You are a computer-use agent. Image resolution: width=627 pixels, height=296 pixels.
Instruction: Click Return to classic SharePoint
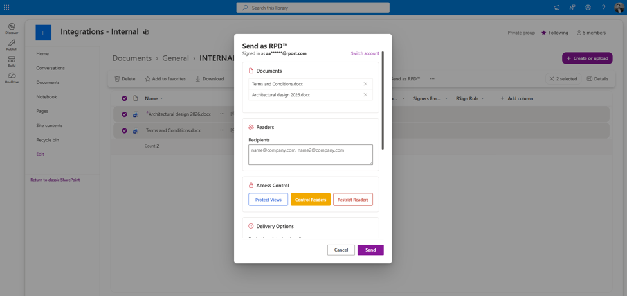[x=55, y=180]
